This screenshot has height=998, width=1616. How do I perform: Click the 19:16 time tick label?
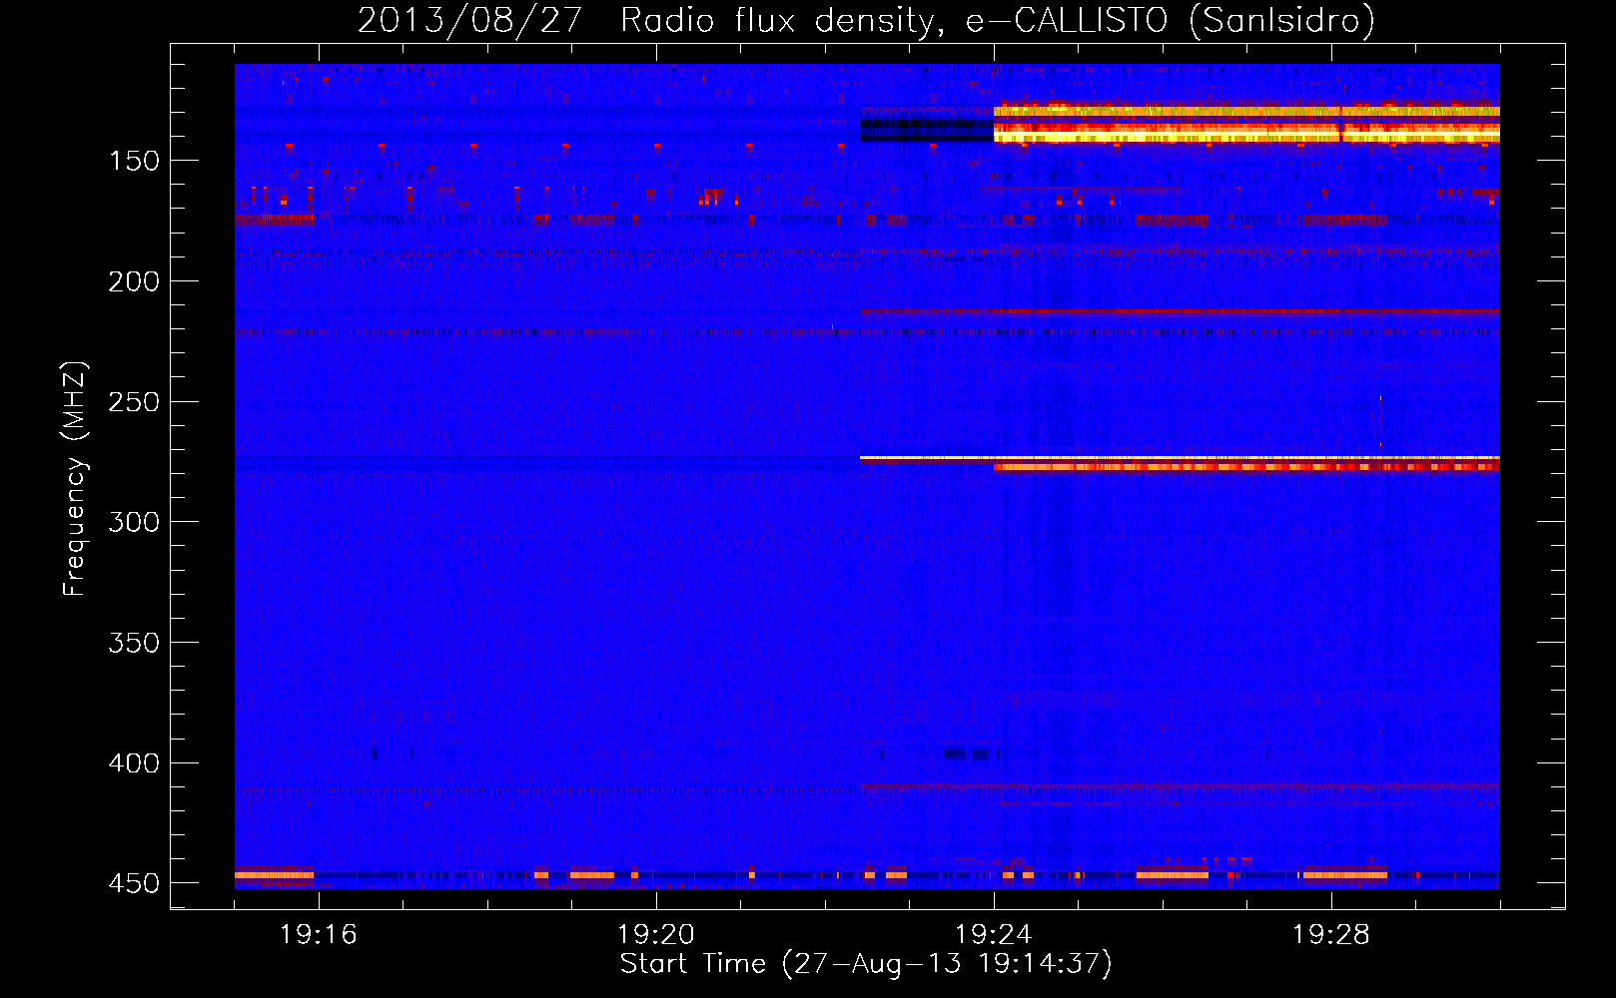pos(319,935)
